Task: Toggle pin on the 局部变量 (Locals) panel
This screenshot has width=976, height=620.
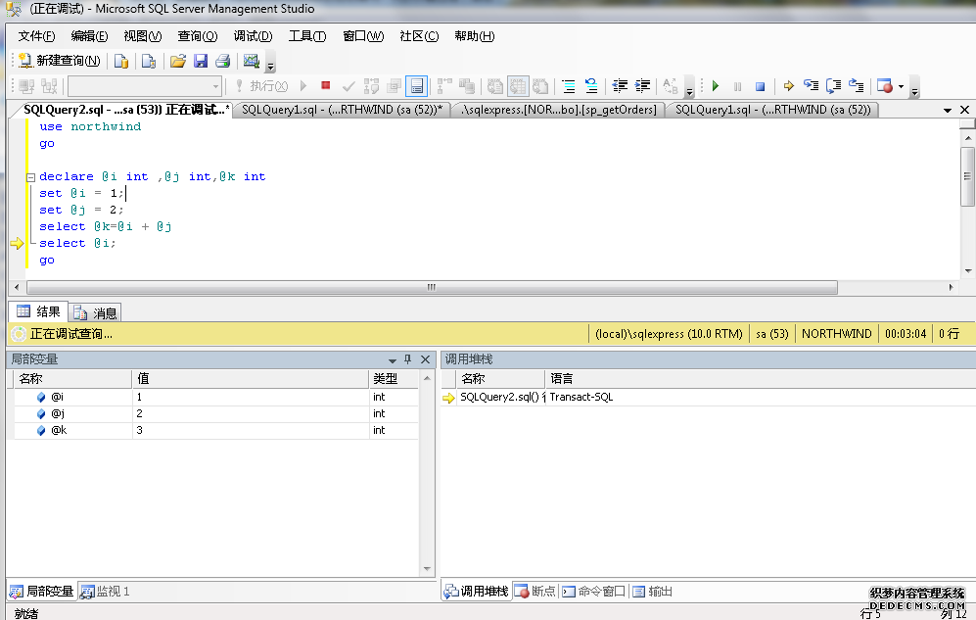Action: pos(408,359)
